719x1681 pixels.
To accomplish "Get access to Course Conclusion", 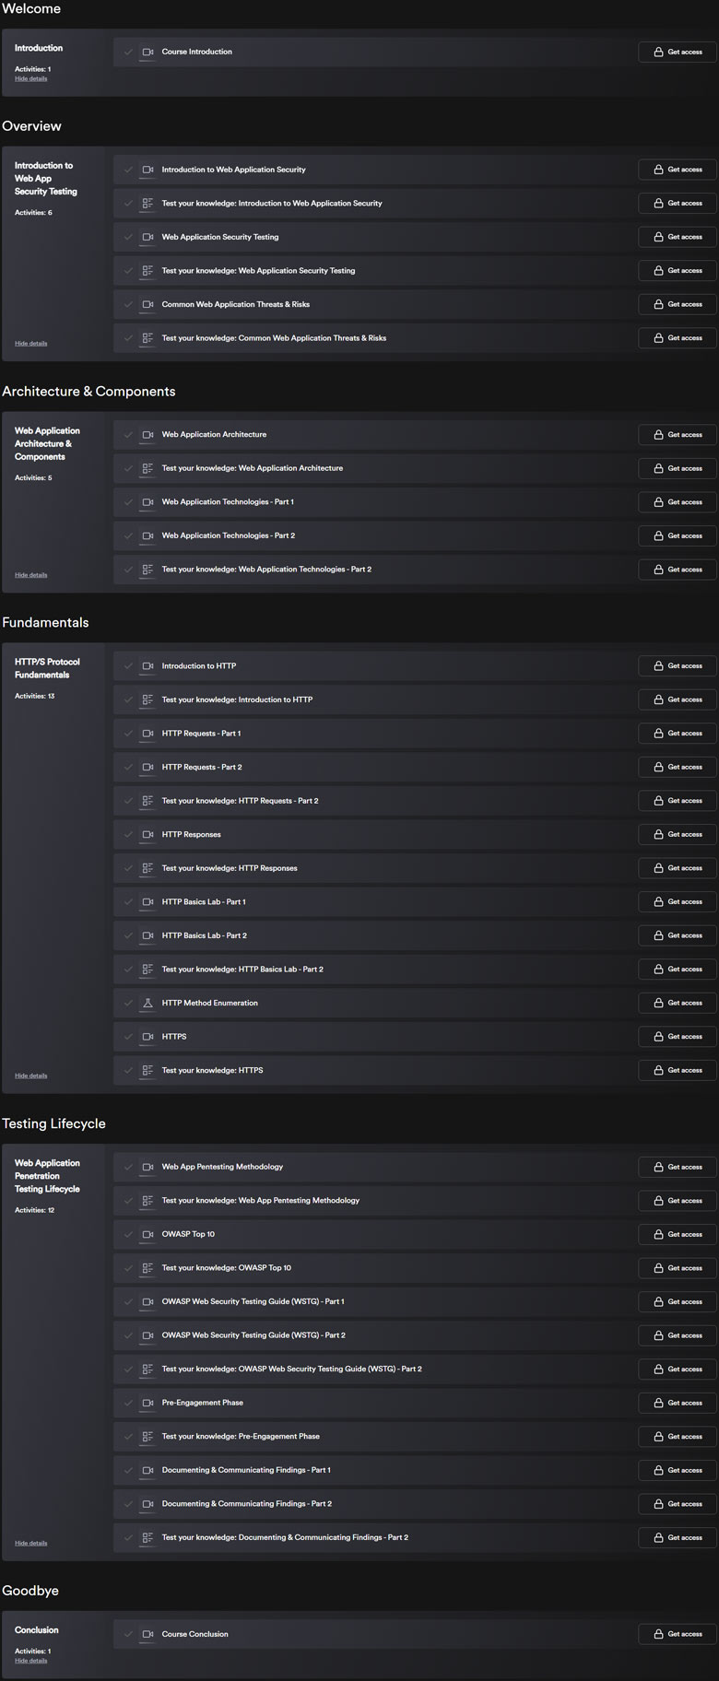I will click(x=678, y=1634).
